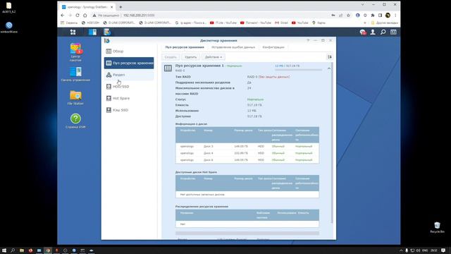Collapse storage pool 1 details chevron
Screen dimensions: 451x254
329,68
